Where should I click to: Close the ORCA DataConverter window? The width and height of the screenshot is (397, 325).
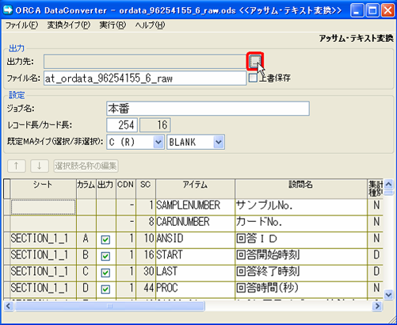coord(387,10)
